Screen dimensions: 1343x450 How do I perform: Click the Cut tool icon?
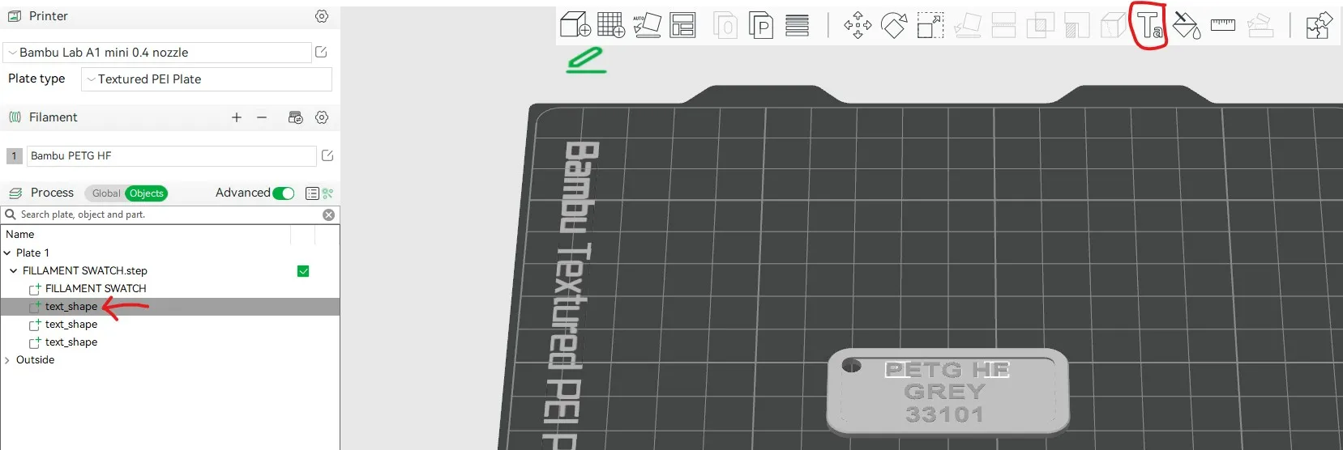tap(1003, 25)
